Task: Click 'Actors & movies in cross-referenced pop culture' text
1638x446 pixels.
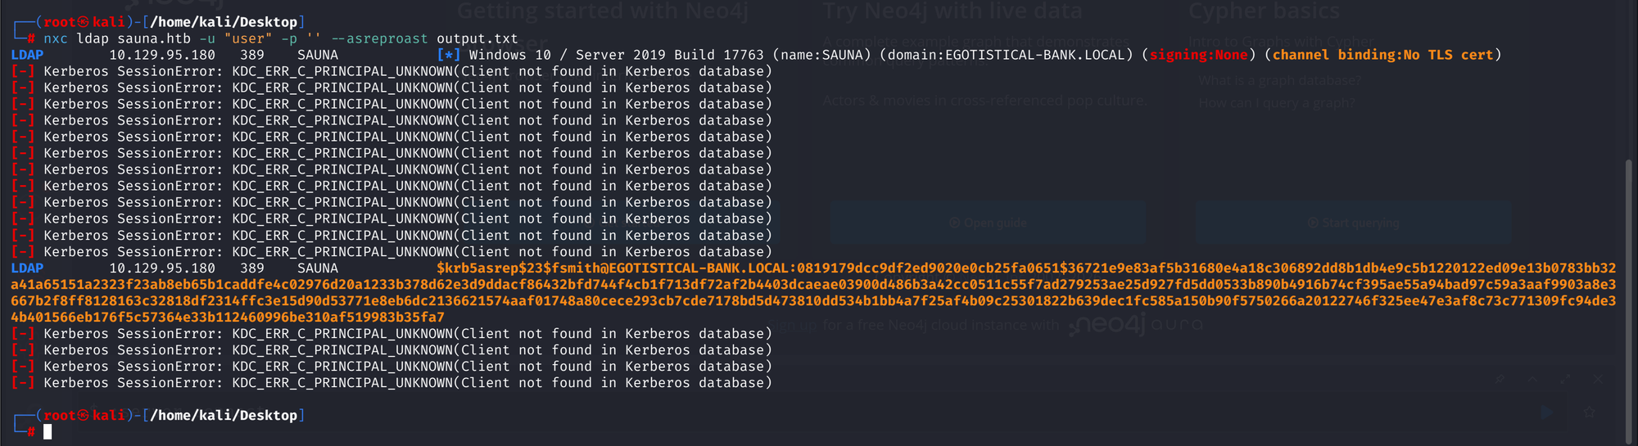Action: [984, 101]
